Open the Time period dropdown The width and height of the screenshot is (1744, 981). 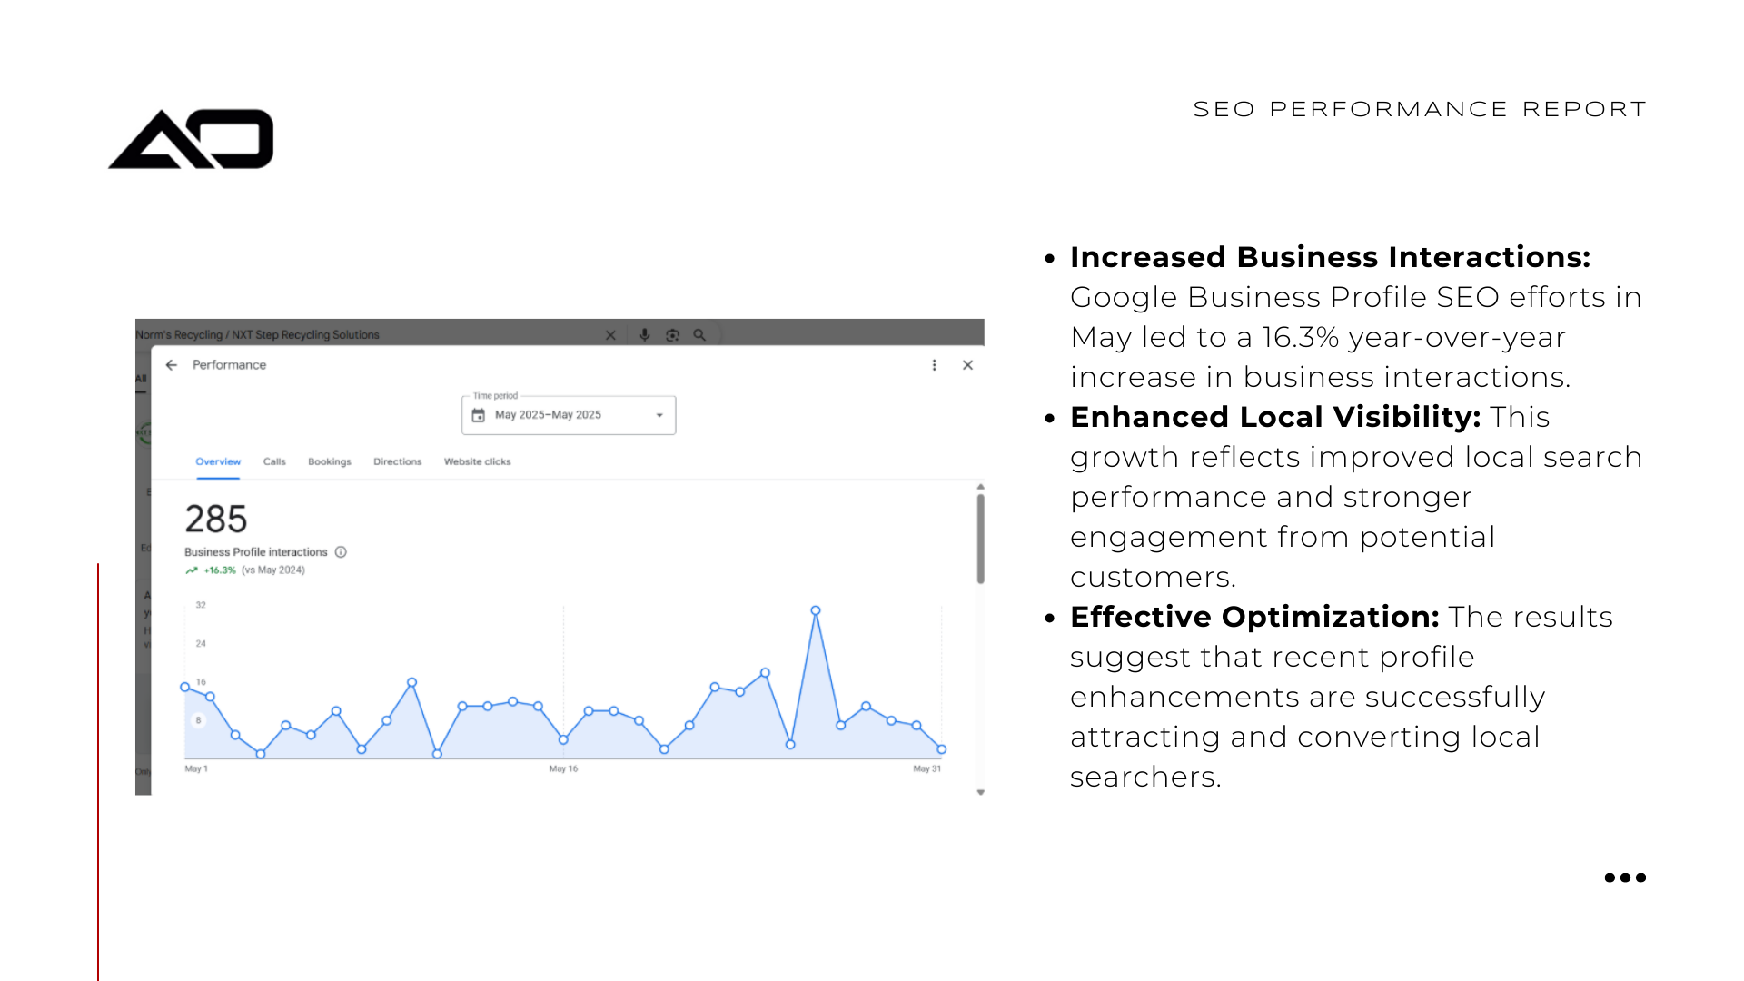point(659,415)
